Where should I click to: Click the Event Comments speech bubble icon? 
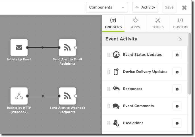click(116, 106)
